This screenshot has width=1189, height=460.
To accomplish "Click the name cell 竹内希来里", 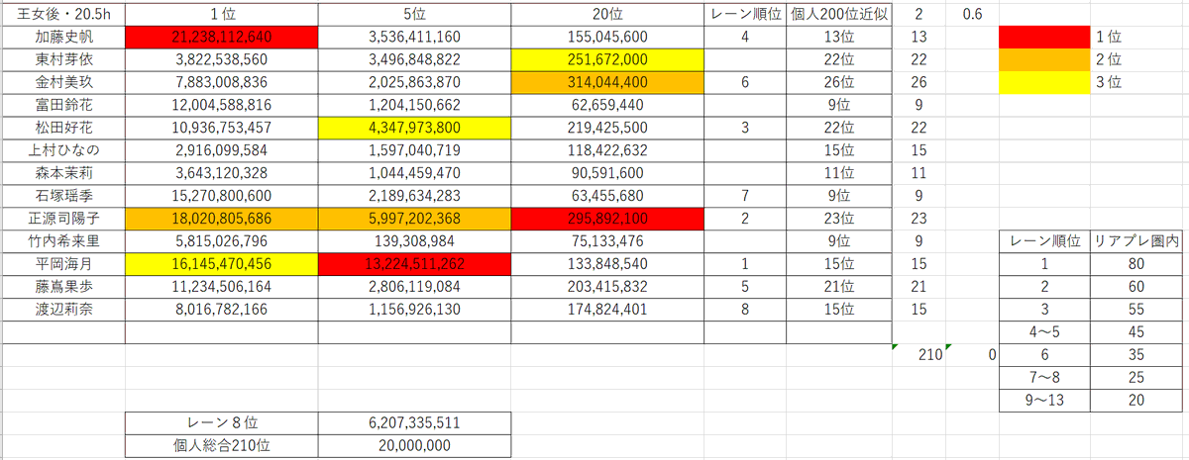I will (64, 241).
